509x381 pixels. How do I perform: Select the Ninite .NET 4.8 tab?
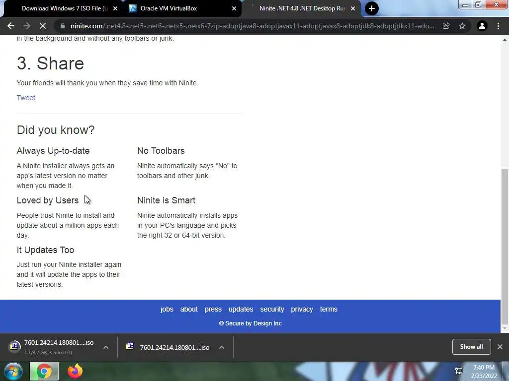301,8
